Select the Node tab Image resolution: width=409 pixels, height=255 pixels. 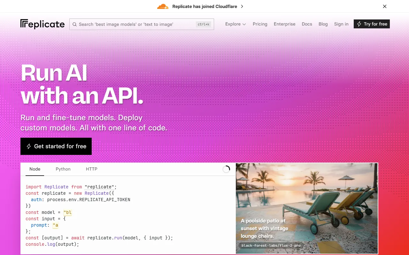35,169
